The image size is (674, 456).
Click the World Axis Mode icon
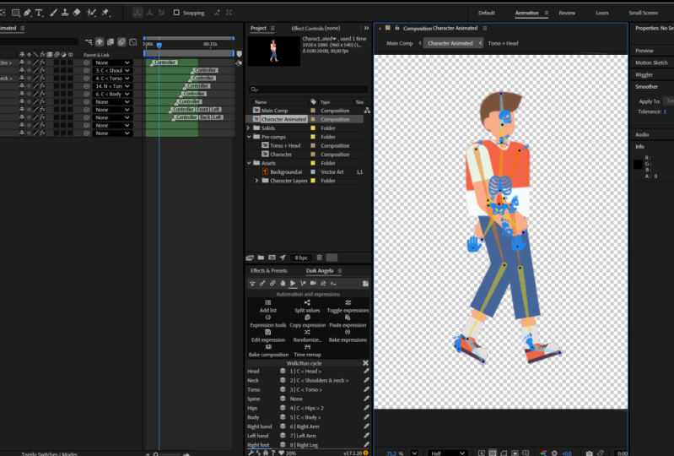(x=149, y=13)
